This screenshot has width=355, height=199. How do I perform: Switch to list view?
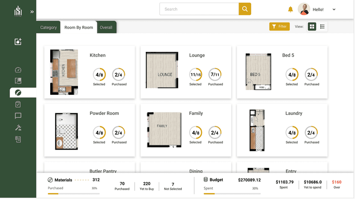[322, 27]
